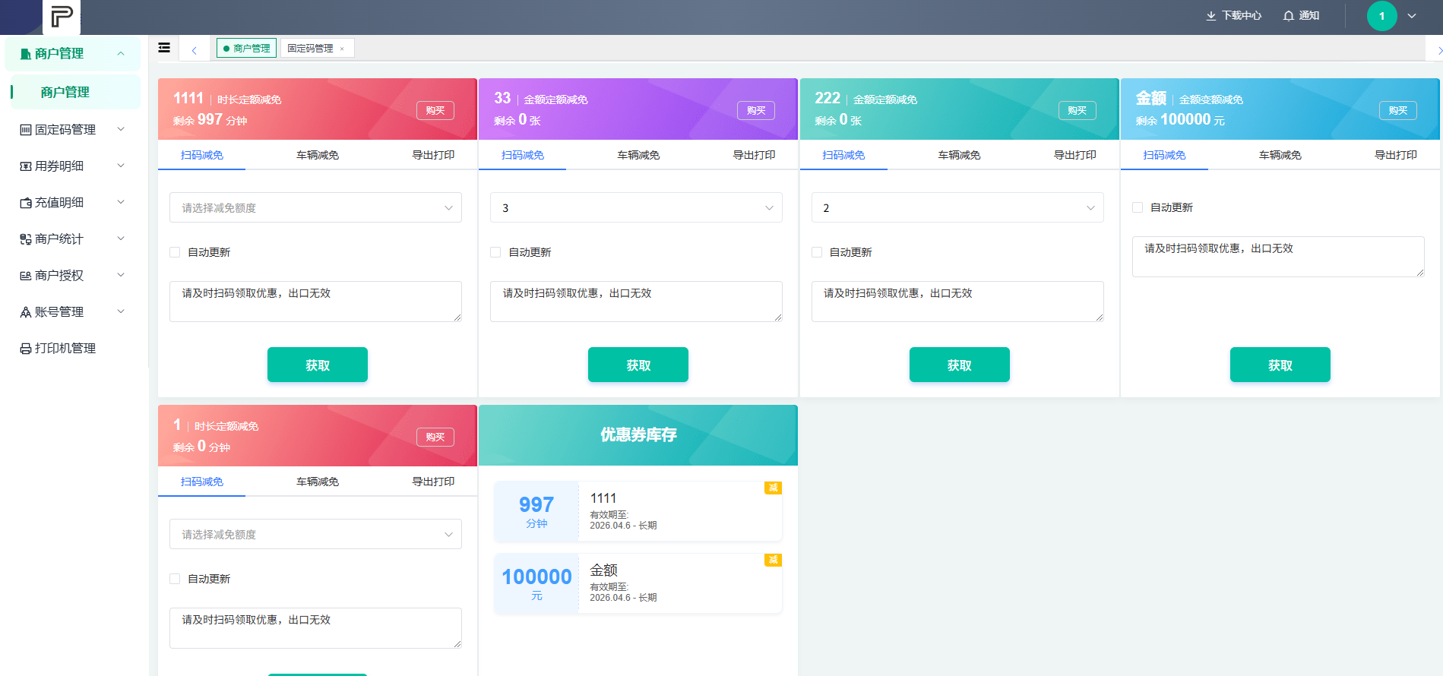This screenshot has height=676, width=1443.
Task: Open the dropdown showing value 3
Action: pos(636,207)
